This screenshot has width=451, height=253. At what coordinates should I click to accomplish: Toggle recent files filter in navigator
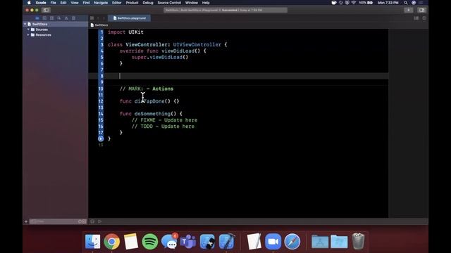[x=80, y=221]
